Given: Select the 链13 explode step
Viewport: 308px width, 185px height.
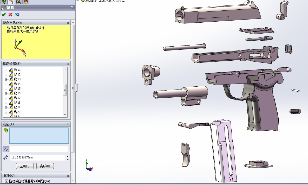Looking at the screenshot, I should (17, 79).
